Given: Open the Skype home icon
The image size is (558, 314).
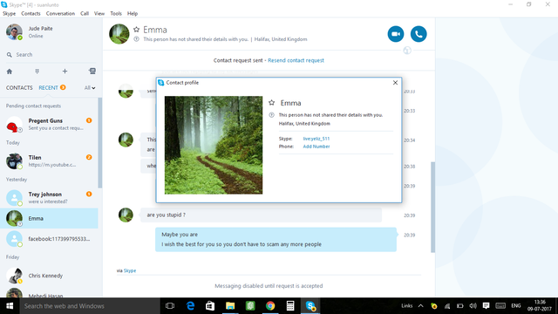Looking at the screenshot, I should [10, 72].
